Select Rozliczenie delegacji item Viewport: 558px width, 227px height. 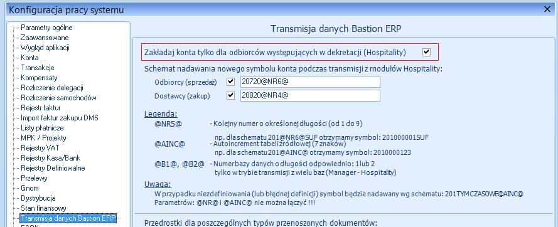(x=52, y=88)
